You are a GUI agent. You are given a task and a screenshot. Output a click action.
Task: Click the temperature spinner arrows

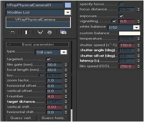(x=138, y=39)
